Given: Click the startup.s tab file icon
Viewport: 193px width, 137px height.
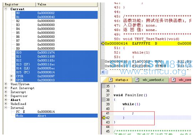Looking at the screenshot, I should tap(110, 80).
